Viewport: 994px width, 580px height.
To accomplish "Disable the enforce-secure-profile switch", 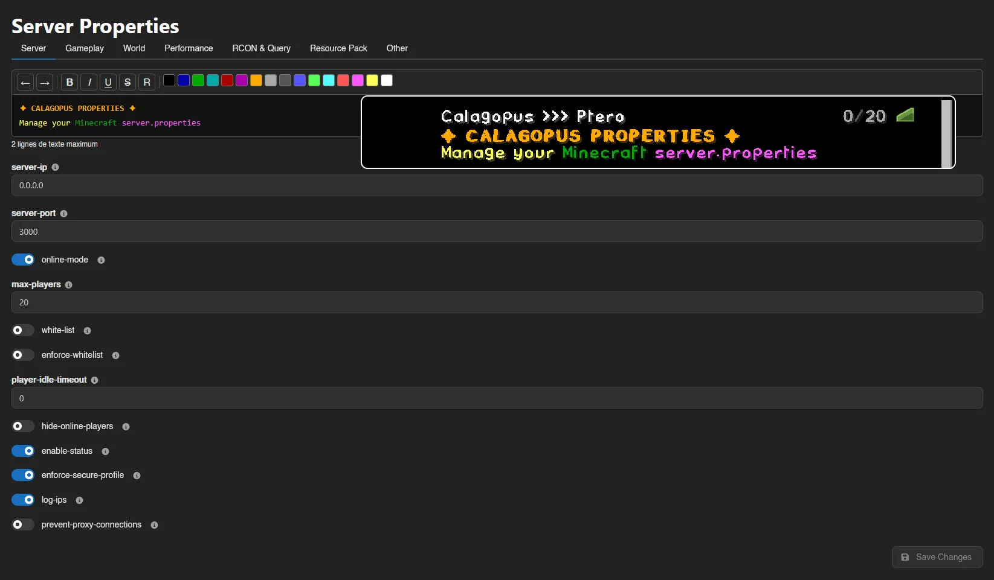I will click(x=23, y=475).
